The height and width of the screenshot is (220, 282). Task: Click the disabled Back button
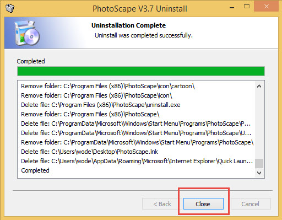[x=162, y=203]
